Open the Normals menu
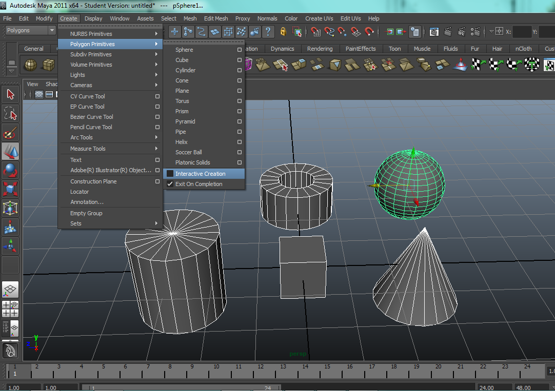 tap(267, 18)
